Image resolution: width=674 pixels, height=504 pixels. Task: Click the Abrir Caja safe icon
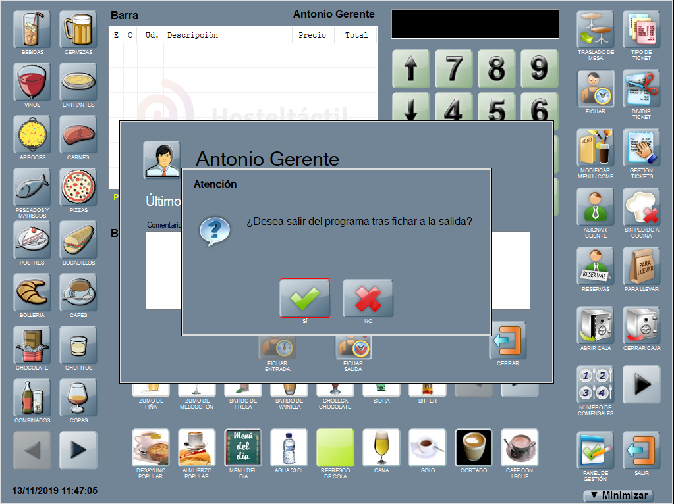click(x=596, y=325)
